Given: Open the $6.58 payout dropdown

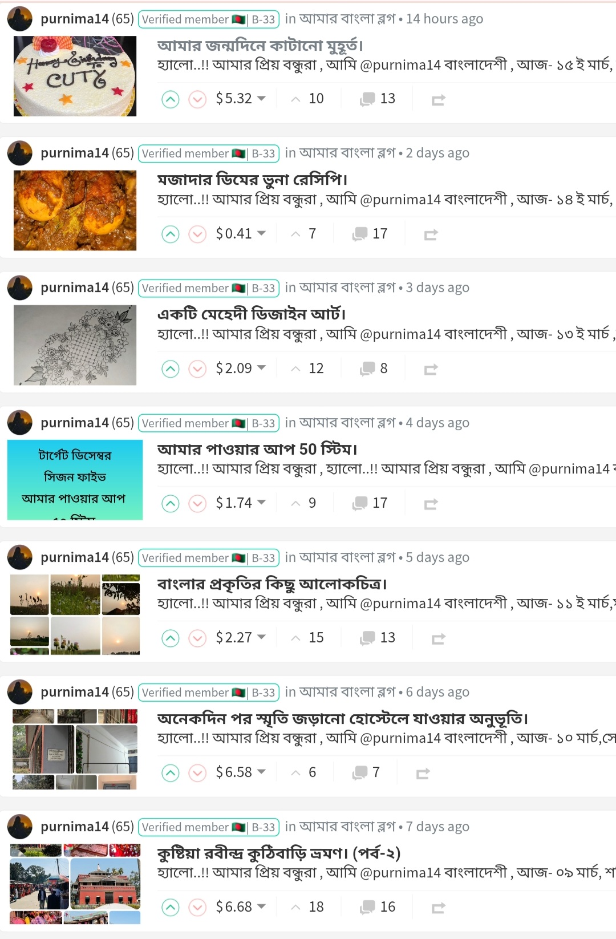Looking at the screenshot, I should coord(241,772).
